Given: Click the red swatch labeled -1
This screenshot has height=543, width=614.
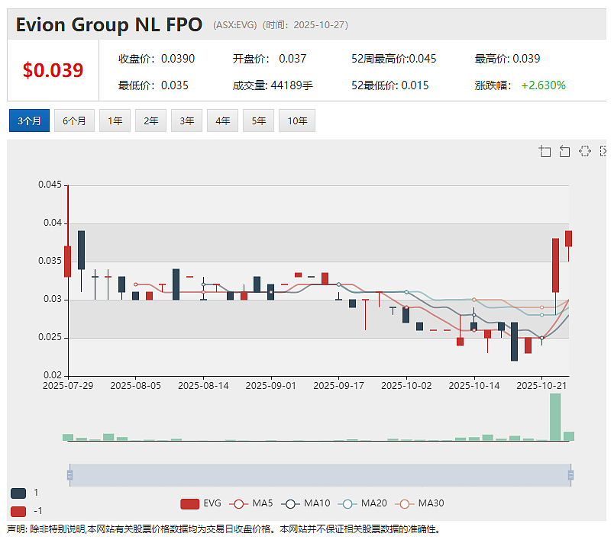Looking at the screenshot, I should 18,511.
